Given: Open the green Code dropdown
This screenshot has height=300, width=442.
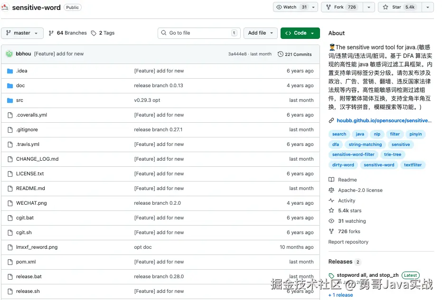Looking at the screenshot, I should pyautogui.click(x=300, y=33).
